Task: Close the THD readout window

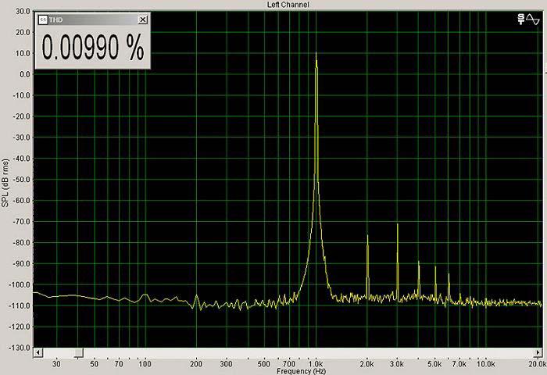Action: click(x=141, y=19)
